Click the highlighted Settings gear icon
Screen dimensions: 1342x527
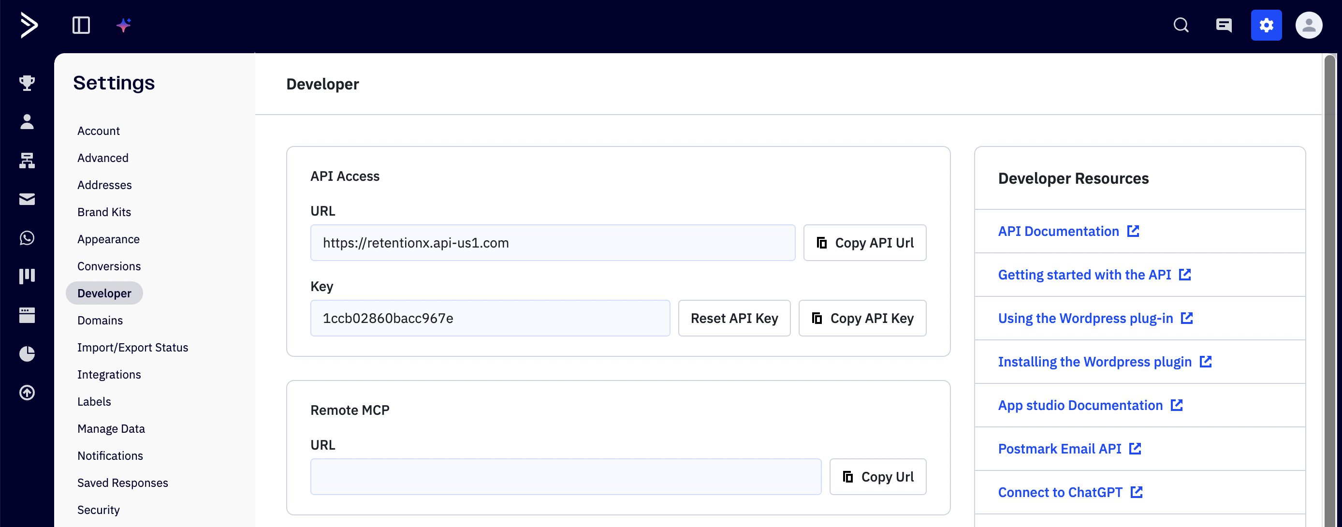pyautogui.click(x=1266, y=25)
